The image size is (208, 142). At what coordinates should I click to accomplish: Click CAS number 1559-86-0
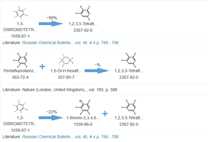[x=83, y=124]
